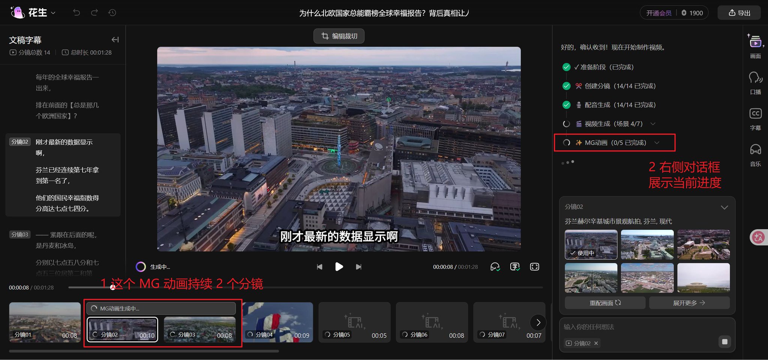This screenshot has width=768, height=360.
Task: Show more shots with the right arrow
Action: tap(538, 322)
